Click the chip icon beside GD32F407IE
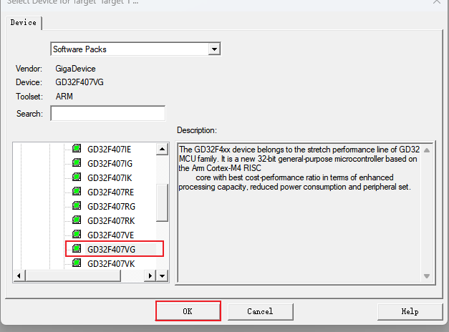 pyautogui.click(x=77, y=148)
